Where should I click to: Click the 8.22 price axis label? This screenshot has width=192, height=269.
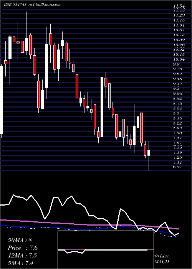[x=177, y=123]
